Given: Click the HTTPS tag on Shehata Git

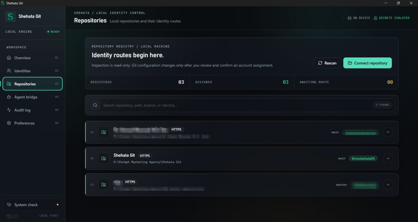Looking at the screenshot, I should [145, 156].
